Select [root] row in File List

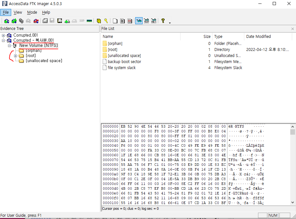(196, 50)
